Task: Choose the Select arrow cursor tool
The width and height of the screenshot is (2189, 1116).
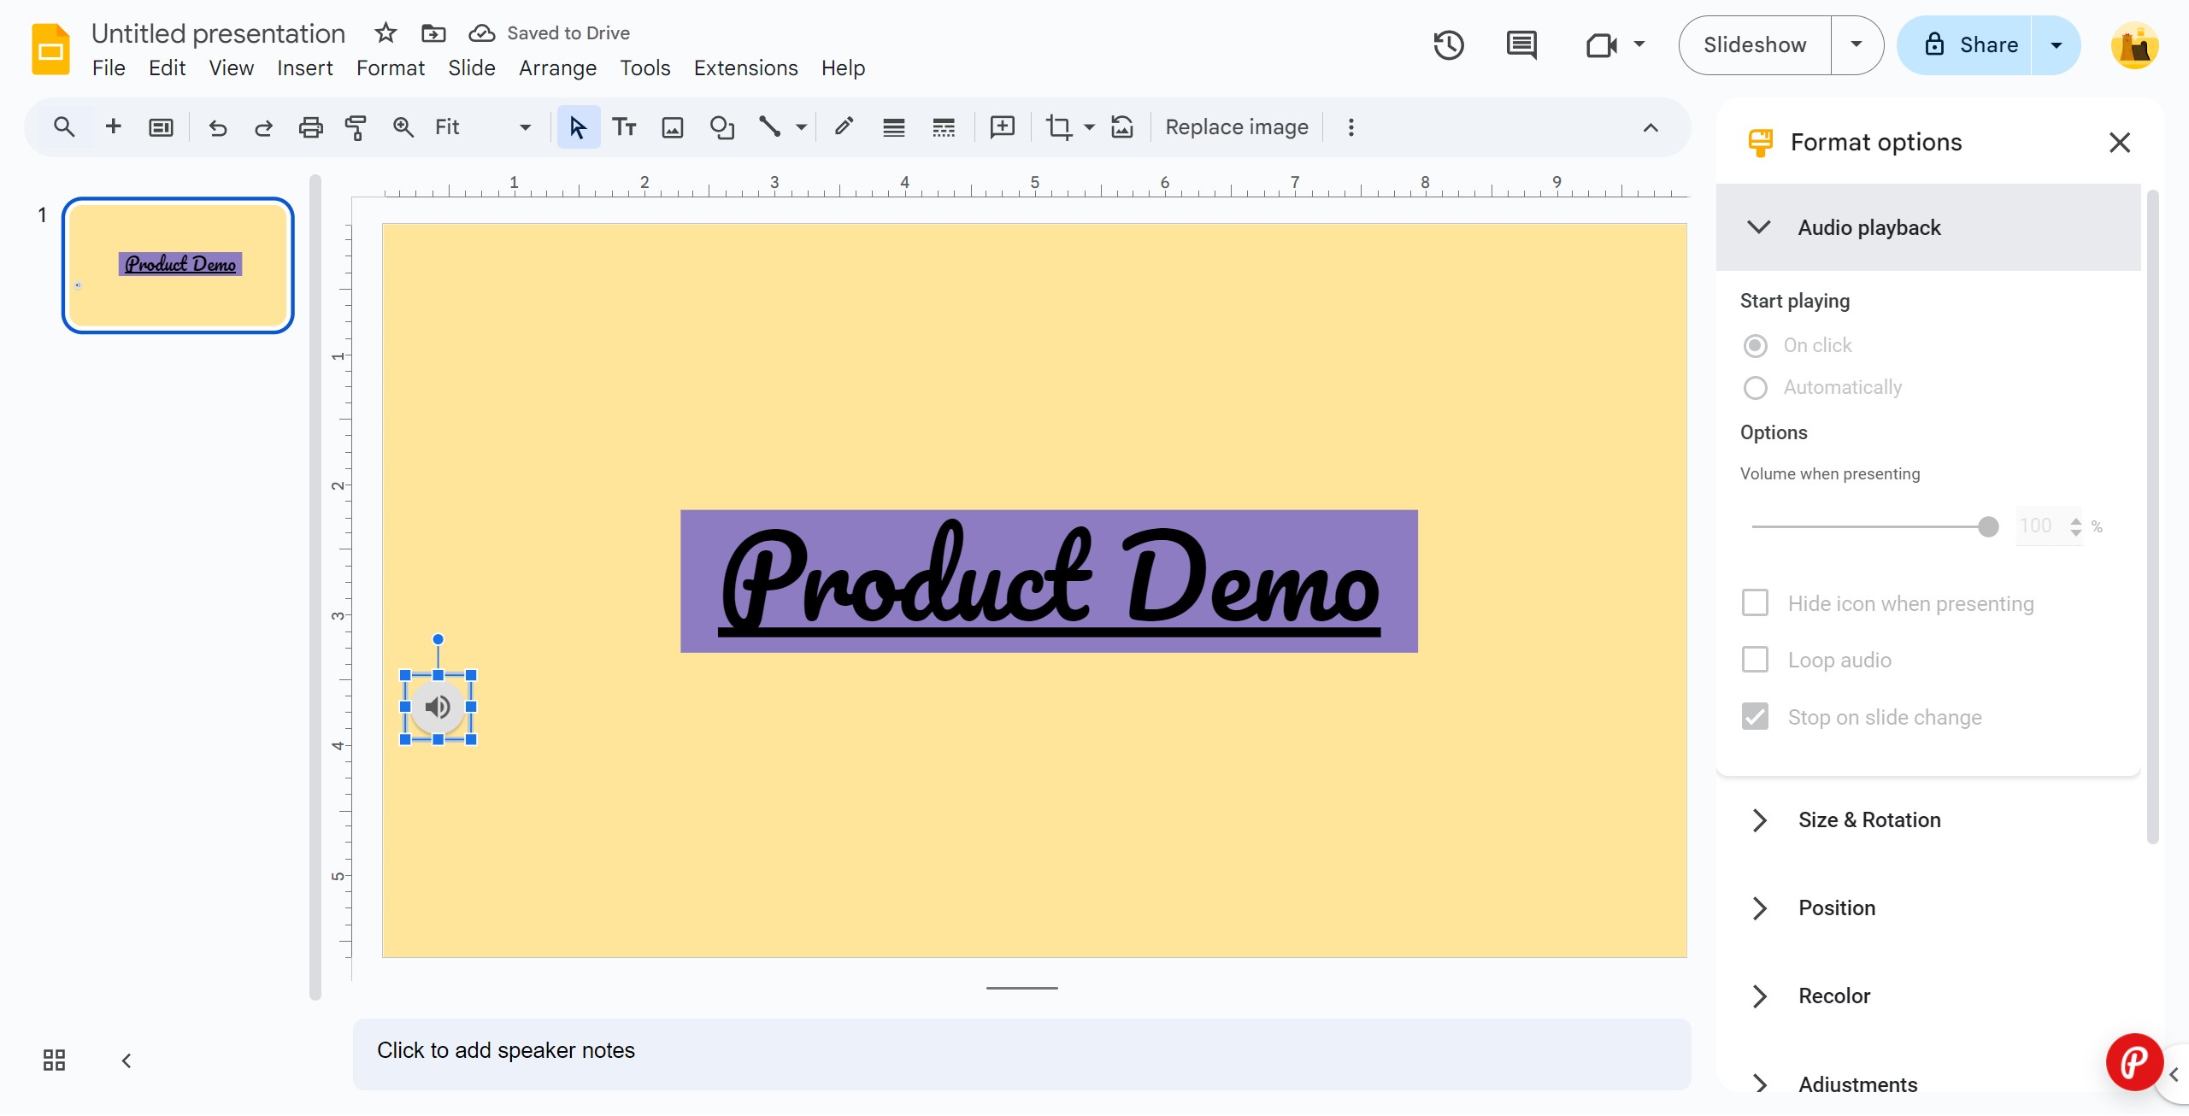Action: [578, 127]
